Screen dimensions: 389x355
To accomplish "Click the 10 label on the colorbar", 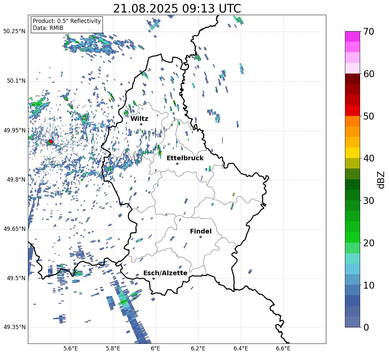I will [x=369, y=285].
